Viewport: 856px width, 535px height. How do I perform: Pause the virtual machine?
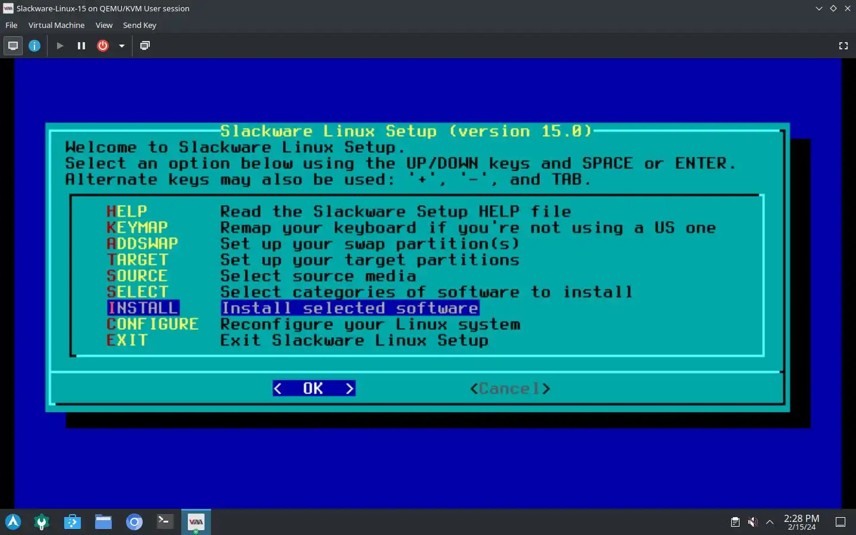(81, 46)
